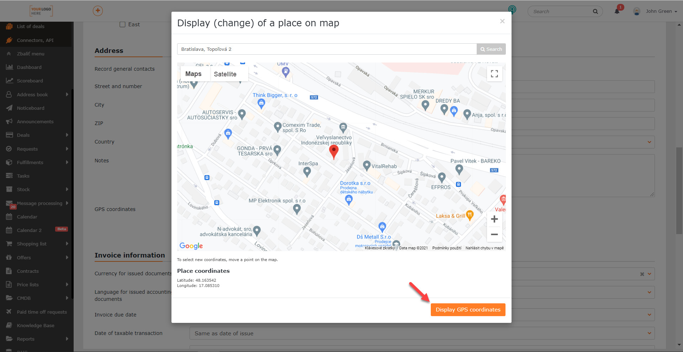Open Scoreboard from sidebar

click(x=30, y=81)
